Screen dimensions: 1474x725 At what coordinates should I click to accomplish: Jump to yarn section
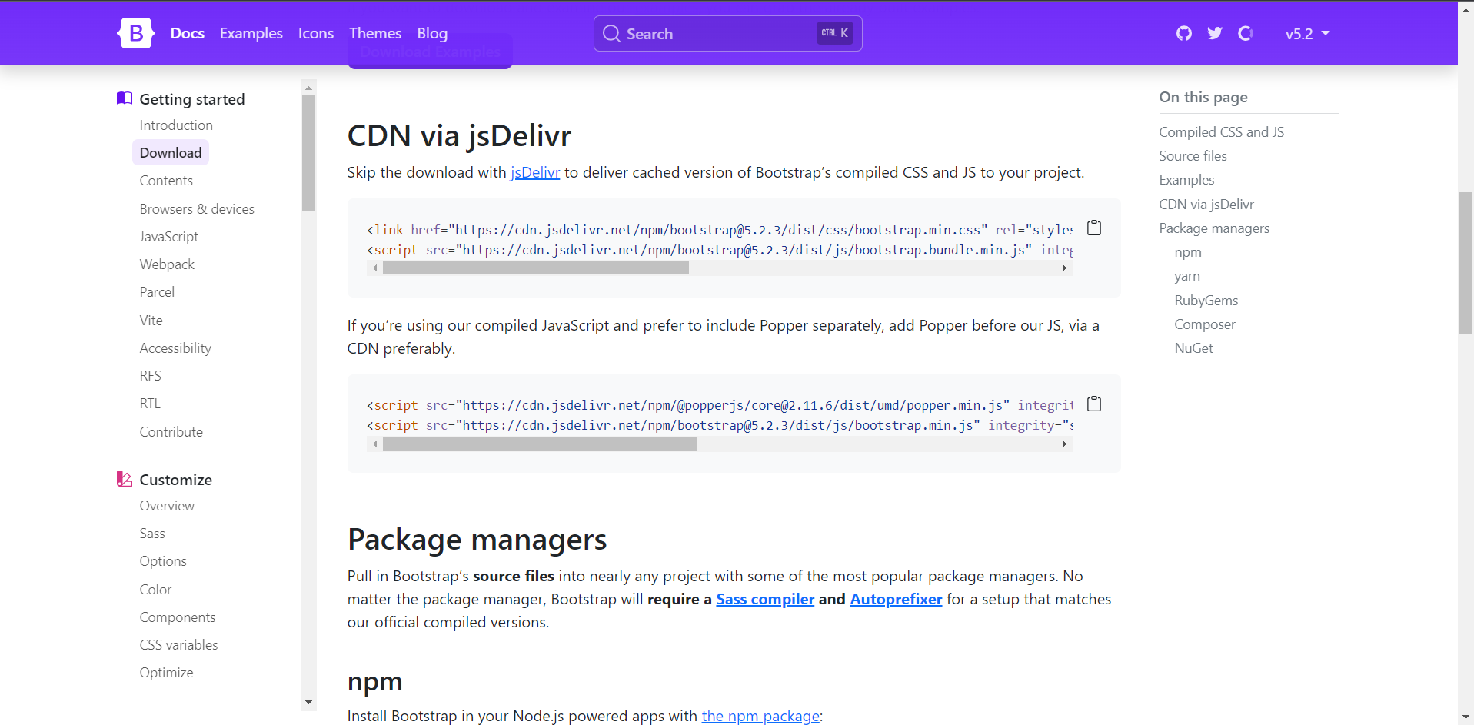[x=1187, y=276]
